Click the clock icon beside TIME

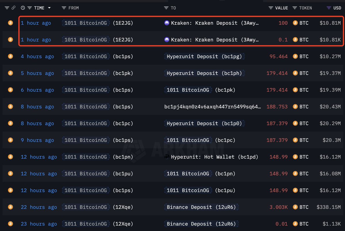point(23,8)
